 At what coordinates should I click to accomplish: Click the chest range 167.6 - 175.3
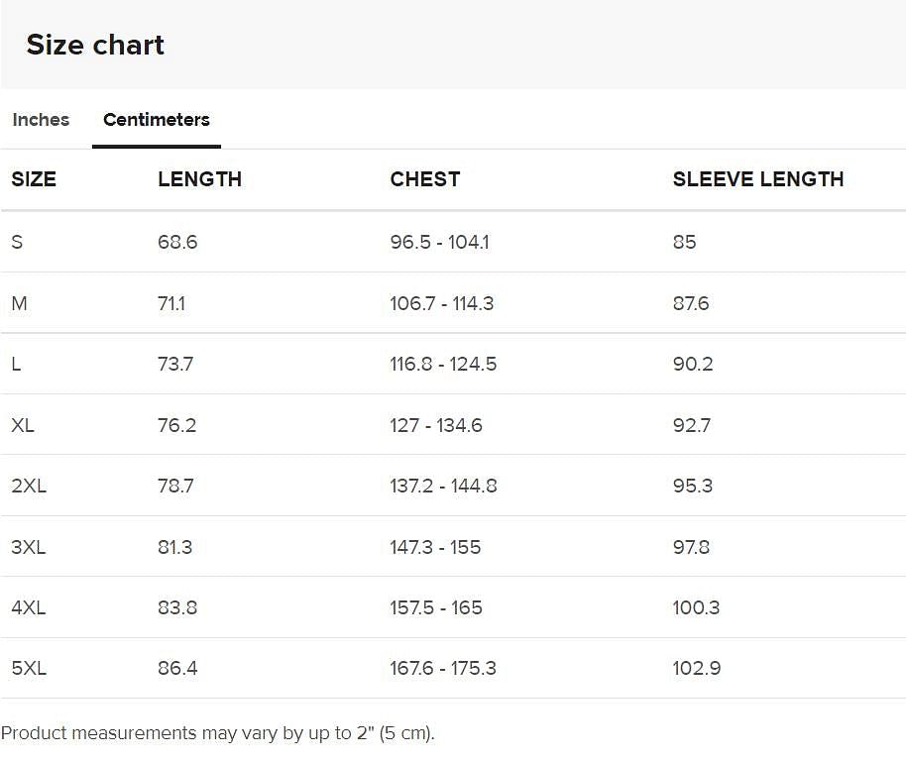(x=442, y=669)
